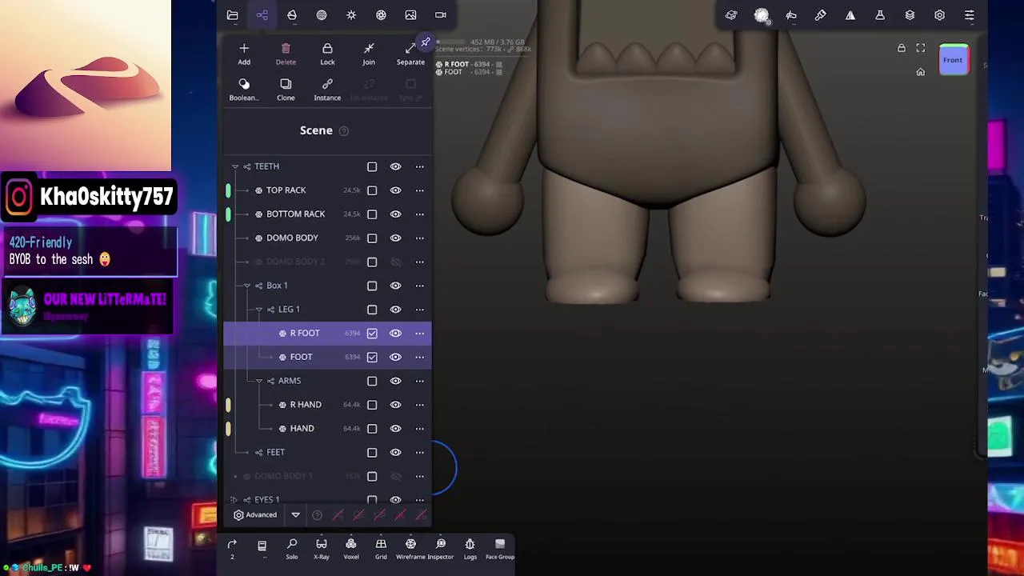Click the viewport camera lock icon

point(902,48)
